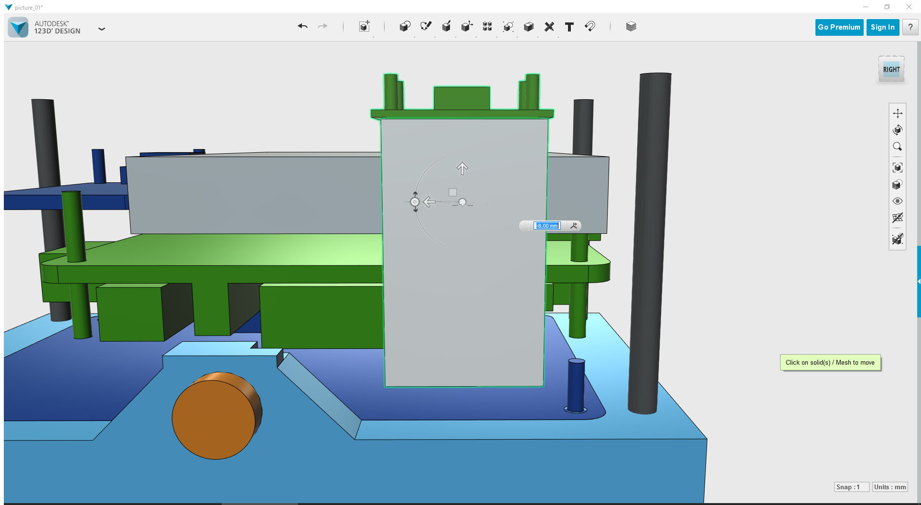Toggle hide sketches in the right sidebar

[898, 218]
